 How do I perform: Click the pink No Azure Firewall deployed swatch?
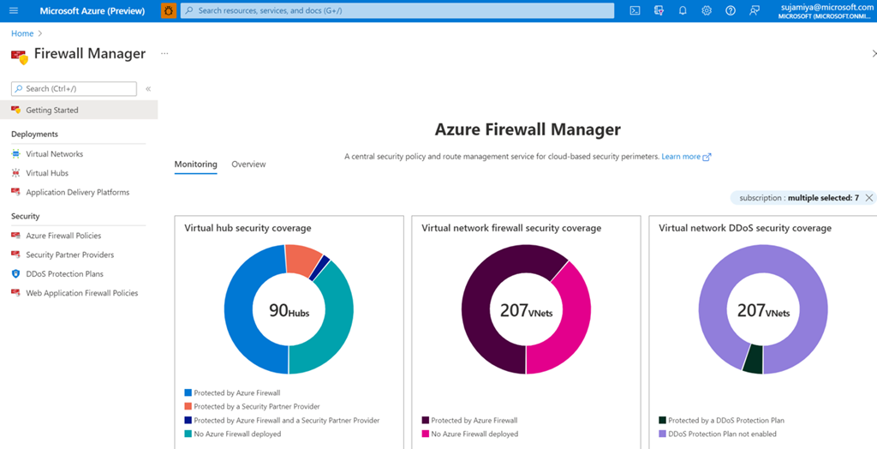tap(426, 434)
